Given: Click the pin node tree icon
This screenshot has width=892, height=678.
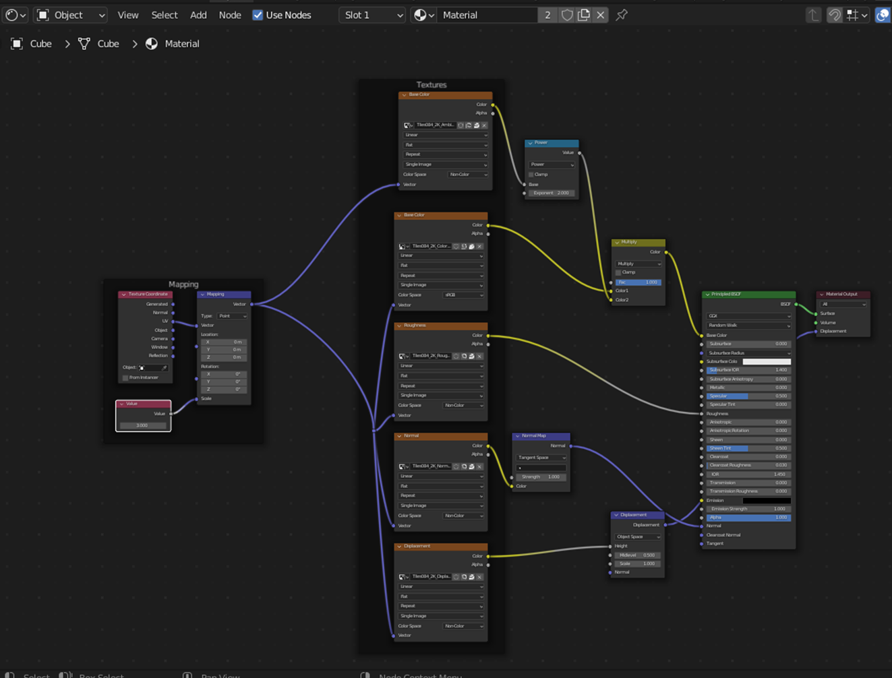Looking at the screenshot, I should pyautogui.click(x=622, y=15).
